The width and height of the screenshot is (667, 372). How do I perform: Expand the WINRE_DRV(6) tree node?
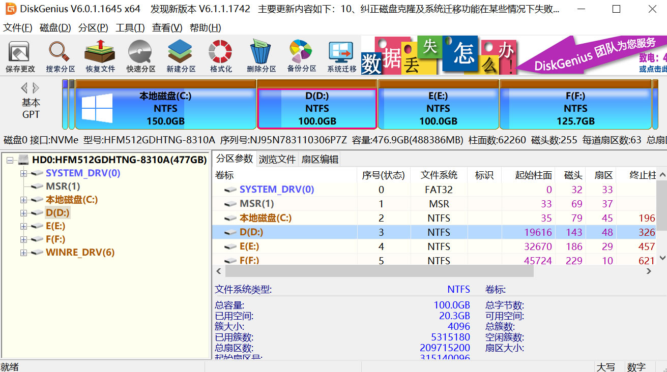tap(23, 253)
